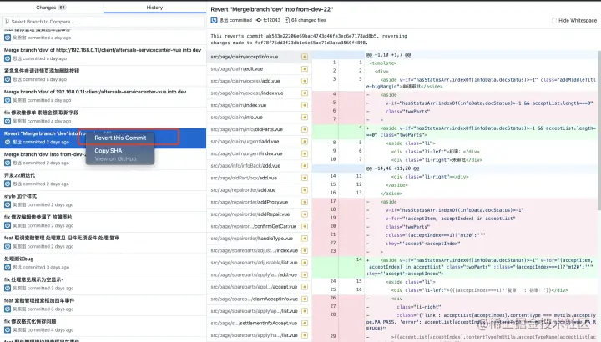Click modified status icon for claim/acceptInfo.vue
Image resolution: width=601 pixels, height=342 pixels.
305,57
